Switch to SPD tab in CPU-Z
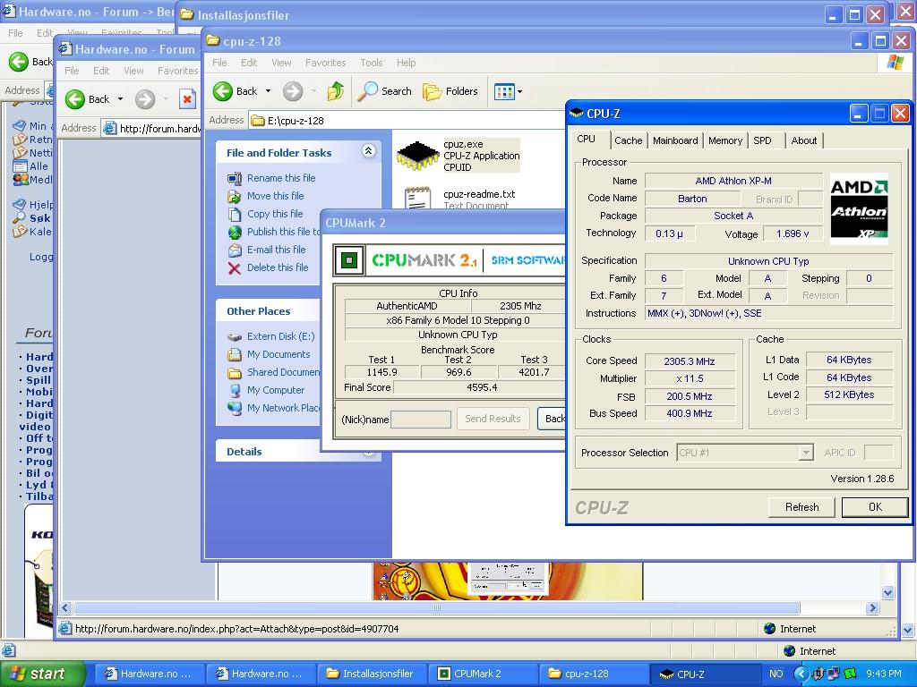 (x=762, y=140)
